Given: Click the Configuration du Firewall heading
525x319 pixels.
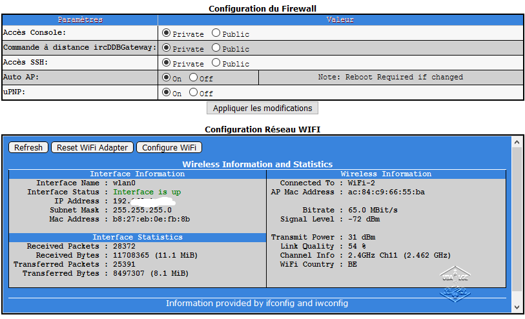Looking at the screenshot, I should tap(262, 8).
